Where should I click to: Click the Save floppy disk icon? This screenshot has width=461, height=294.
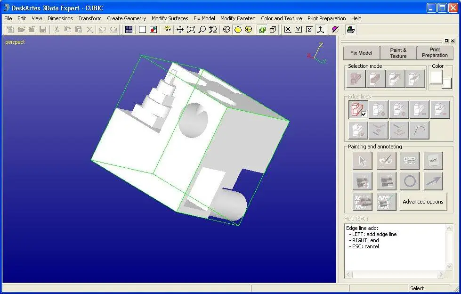pyautogui.click(x=43, y=29)
